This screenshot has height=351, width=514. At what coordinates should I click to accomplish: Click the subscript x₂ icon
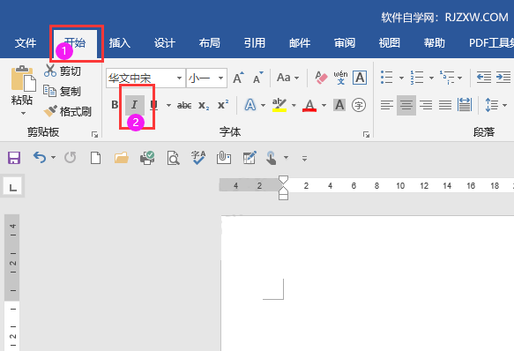[204, 105]
